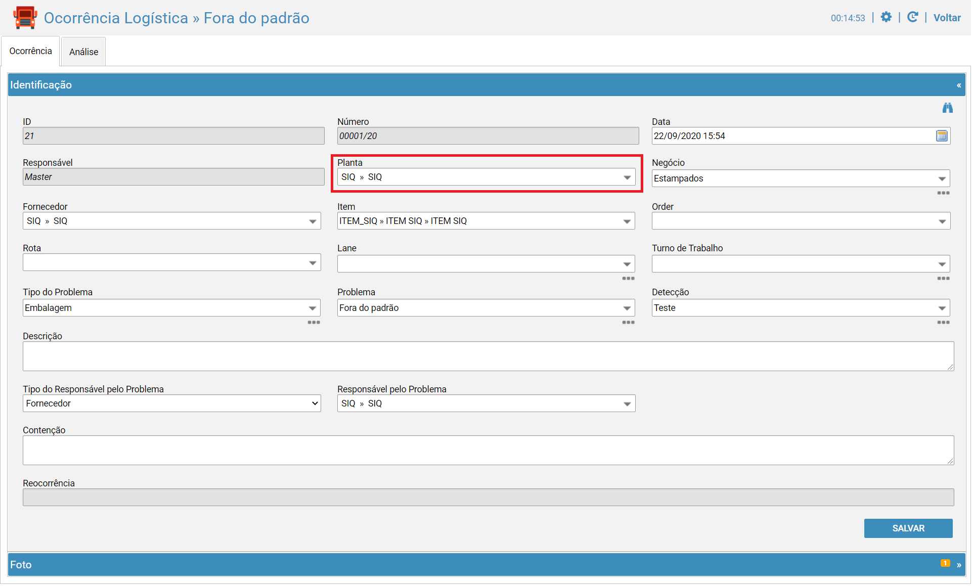
Task: Click the ellipsis under Detecção field
Action: 943,323
